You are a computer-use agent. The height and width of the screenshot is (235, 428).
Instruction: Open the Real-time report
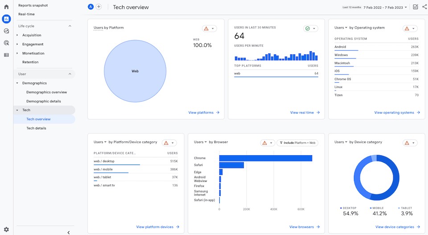click(x=26, y=14)
